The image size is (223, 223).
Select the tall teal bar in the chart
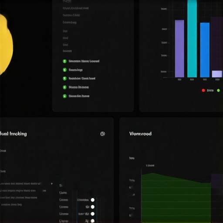tap(192, 39)
